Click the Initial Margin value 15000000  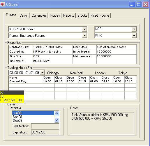pos(117,52)
